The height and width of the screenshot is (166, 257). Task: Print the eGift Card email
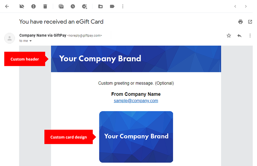(x=240, y=22)
